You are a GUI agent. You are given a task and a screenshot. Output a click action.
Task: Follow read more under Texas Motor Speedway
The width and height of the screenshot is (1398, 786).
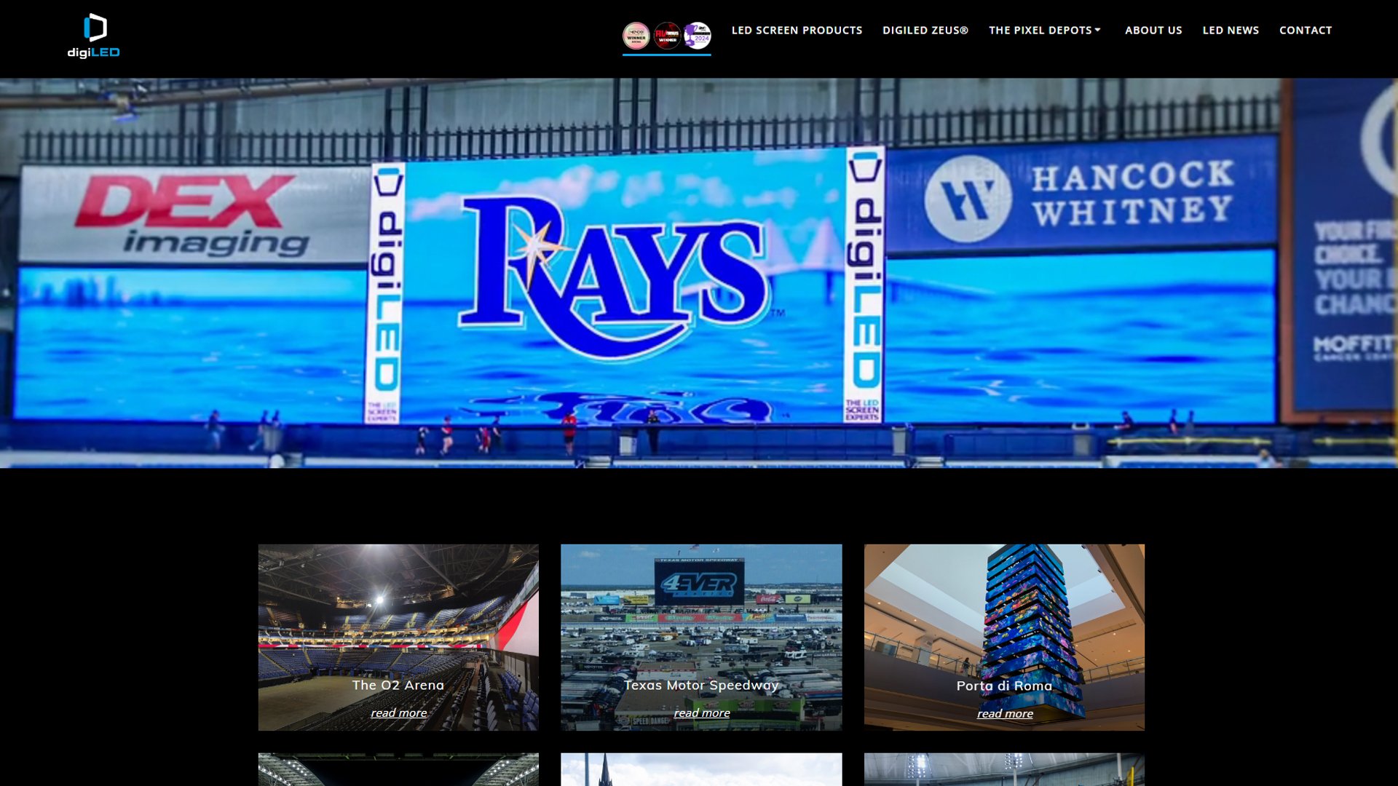[701, 713]
